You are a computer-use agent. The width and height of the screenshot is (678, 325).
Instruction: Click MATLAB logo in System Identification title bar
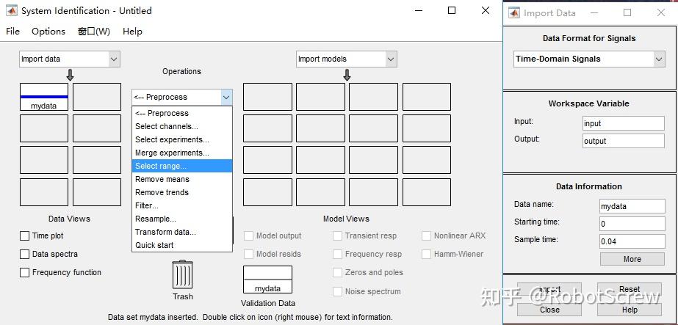pos(12,11)
